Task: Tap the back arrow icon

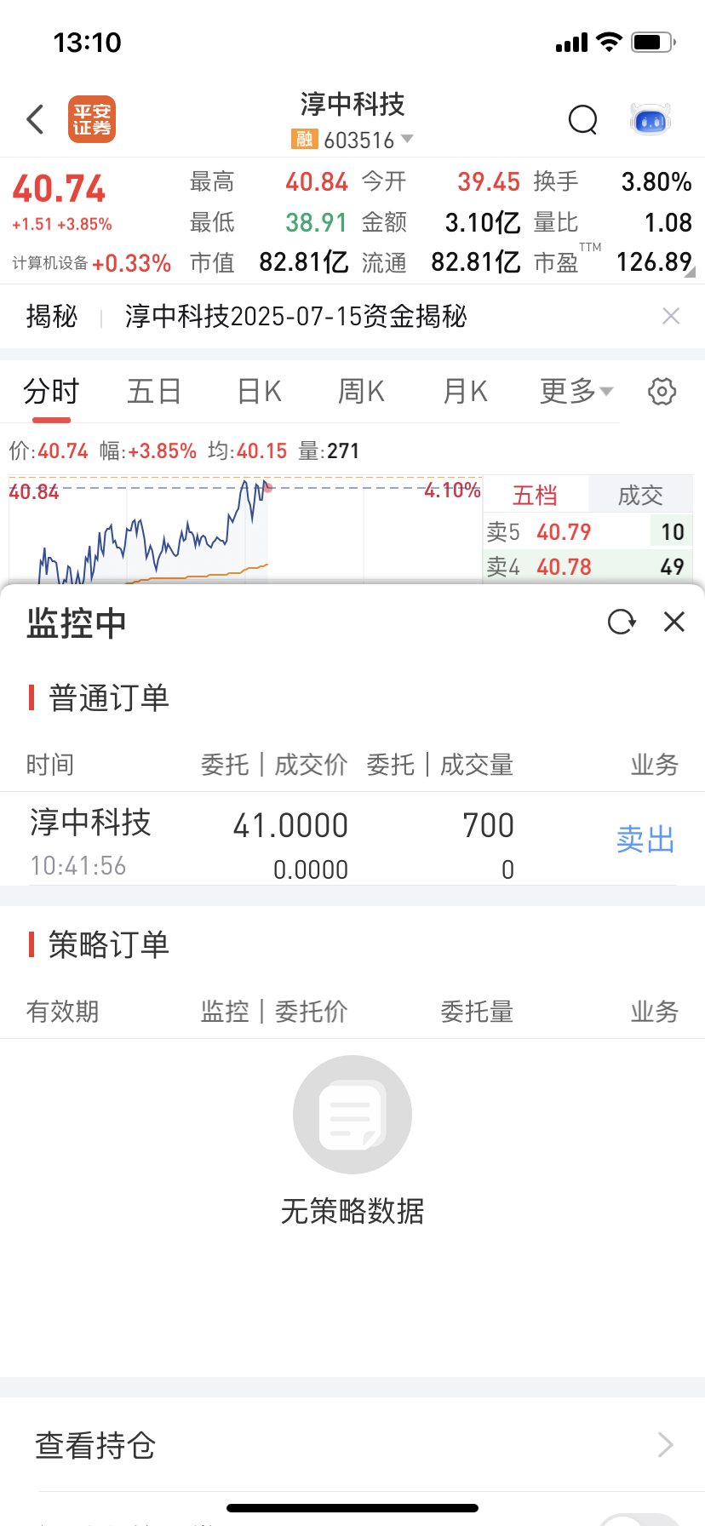Action: pos(35,119)
